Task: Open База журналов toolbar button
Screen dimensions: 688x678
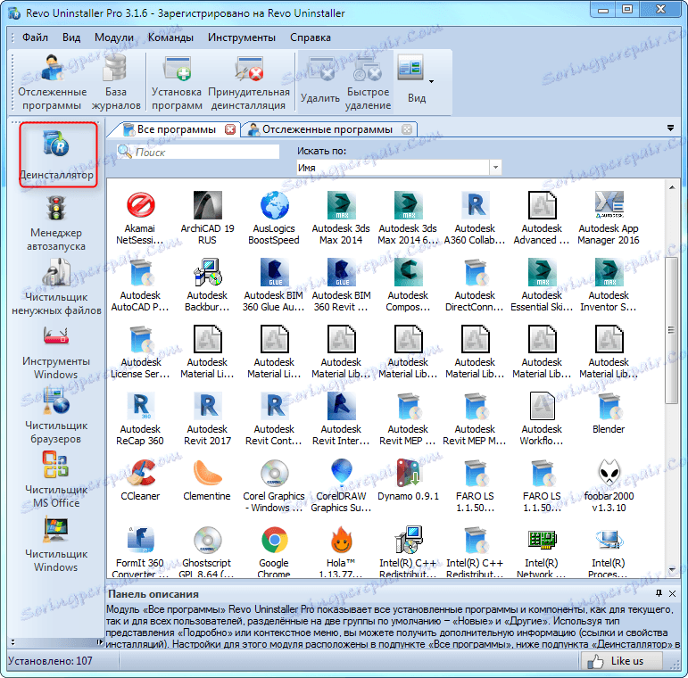Action: pyautogui.click(x=116, y=82)
